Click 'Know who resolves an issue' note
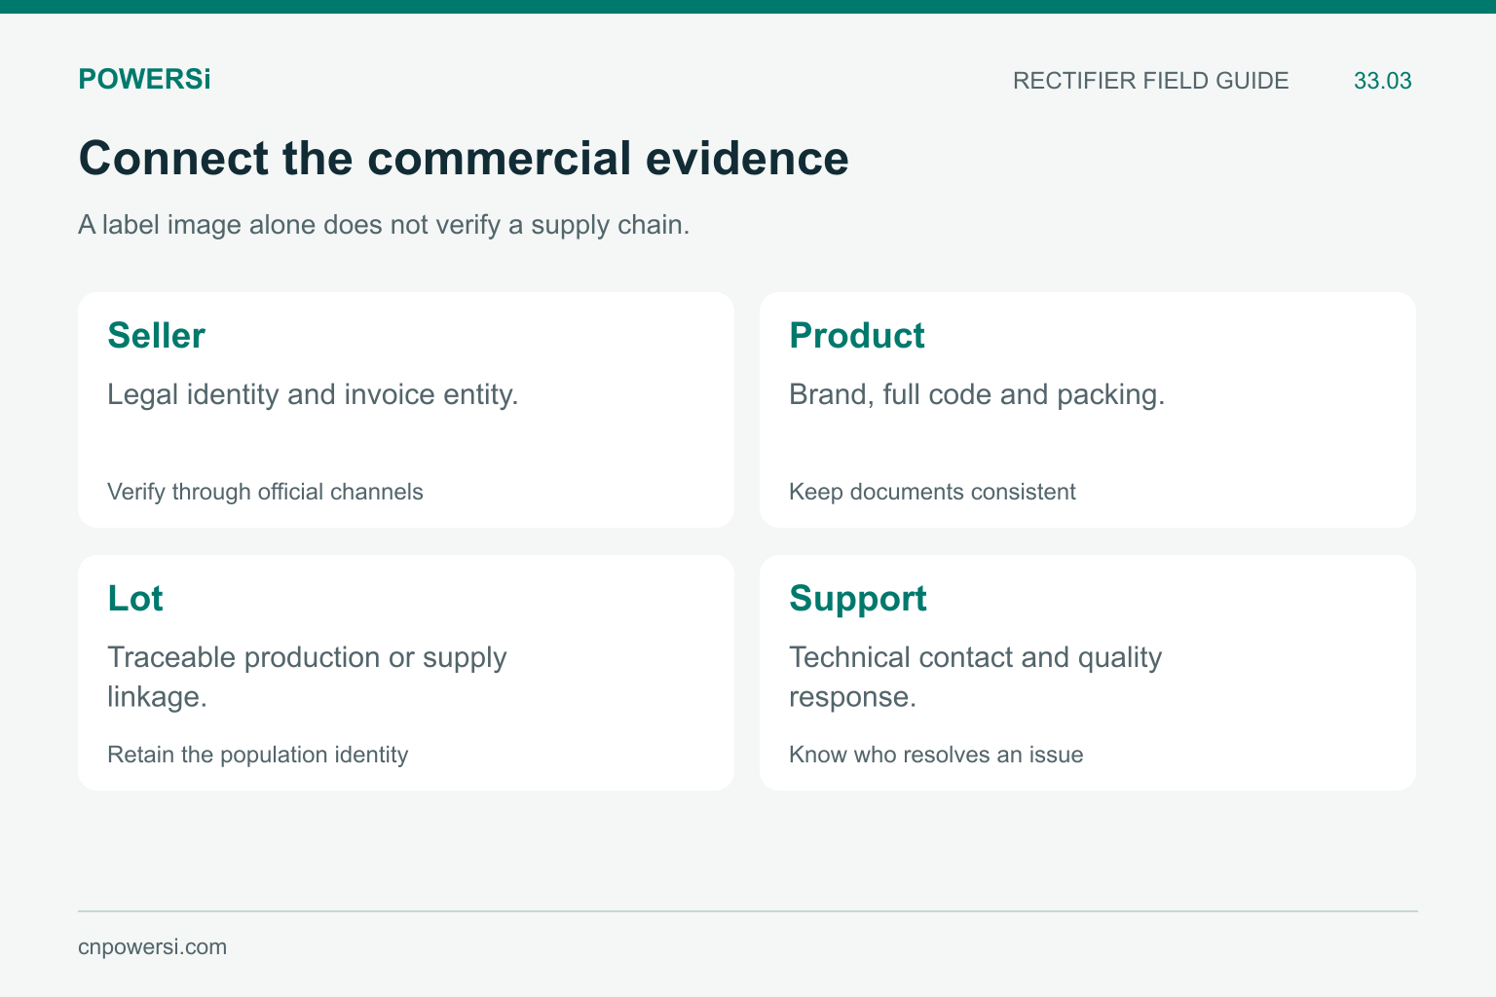This screenshot has height=997, width=1496. [x=936, y=755]
